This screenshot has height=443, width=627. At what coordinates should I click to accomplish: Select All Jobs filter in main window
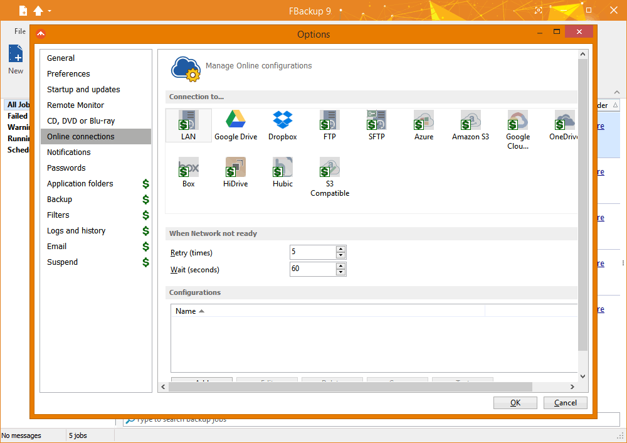tap(18, 104)
